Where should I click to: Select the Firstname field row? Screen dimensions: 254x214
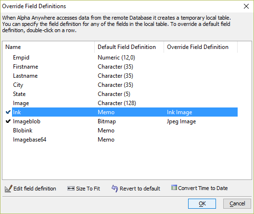[125, 67]
